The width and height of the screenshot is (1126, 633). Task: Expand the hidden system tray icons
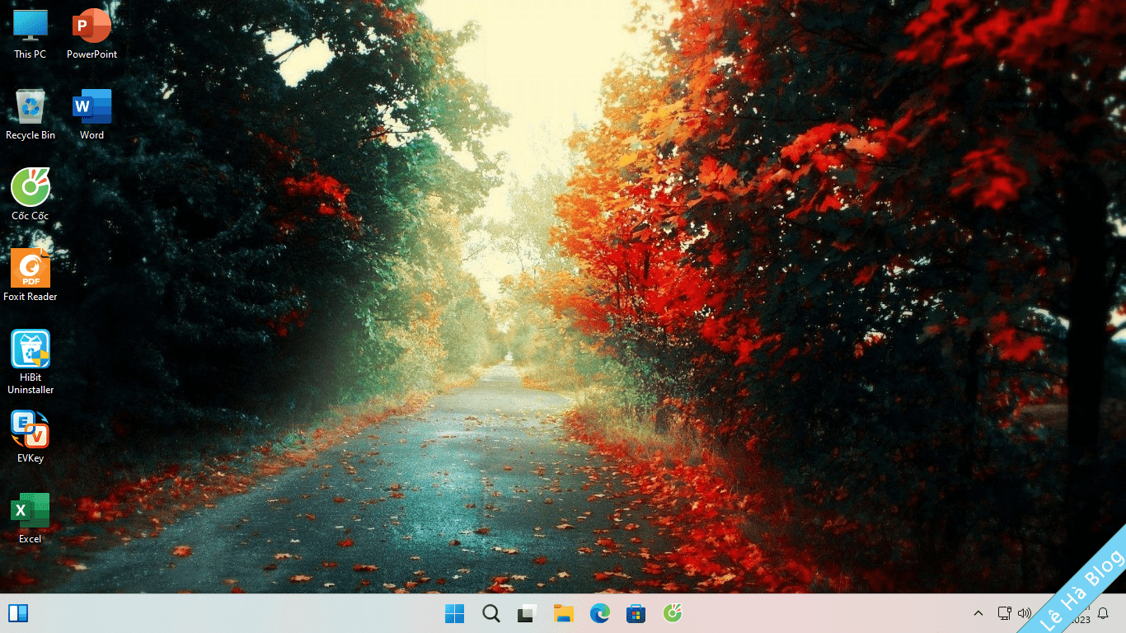pyautogui.click(x=978, y=613)
